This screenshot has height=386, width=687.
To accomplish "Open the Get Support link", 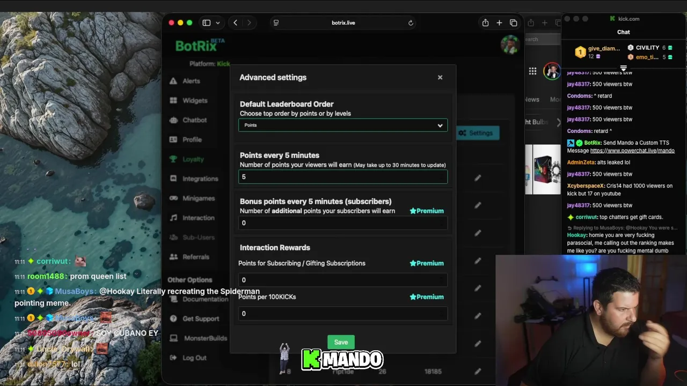I will 201,318.
